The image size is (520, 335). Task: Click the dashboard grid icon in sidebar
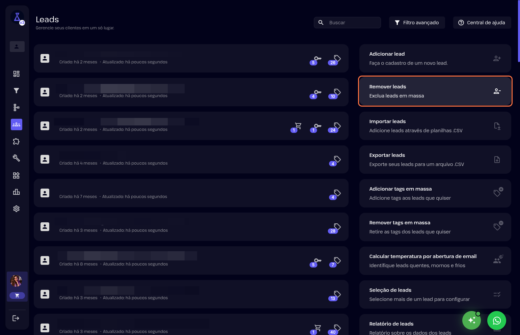coord(16,74)
